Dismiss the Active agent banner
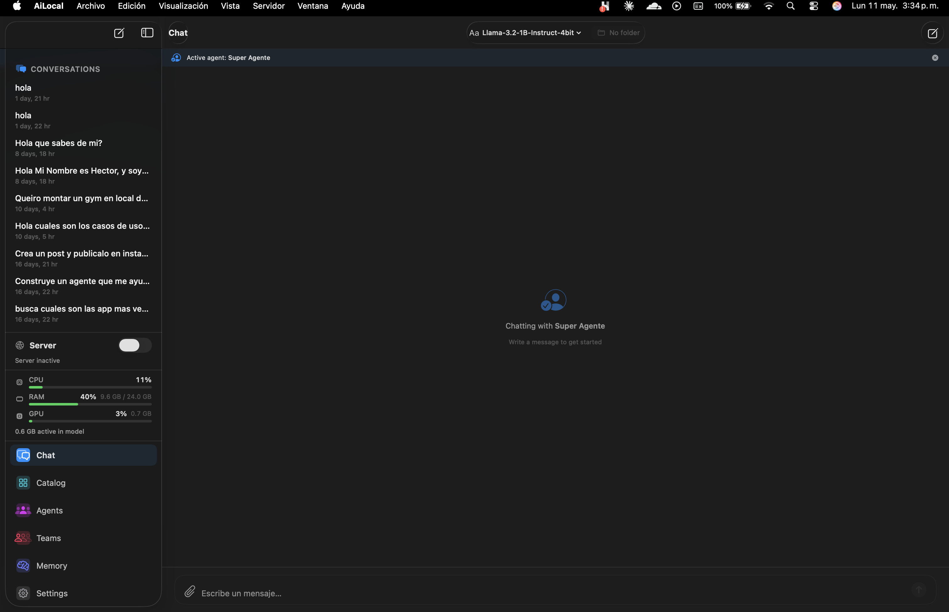This screenshot has width=949, height=612. 935,58
